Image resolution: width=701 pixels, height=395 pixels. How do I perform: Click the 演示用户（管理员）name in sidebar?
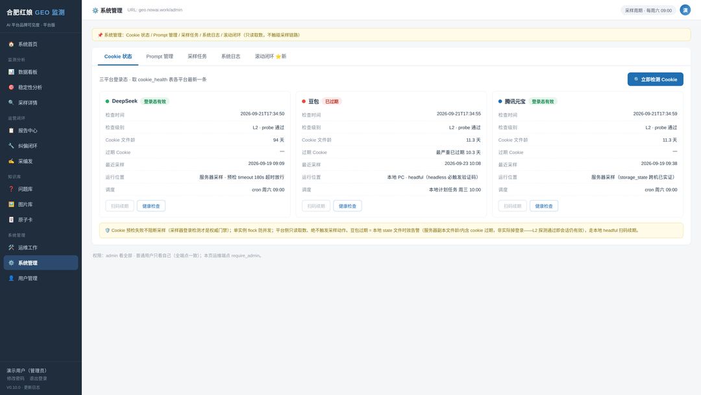click(x=27, y=370)
